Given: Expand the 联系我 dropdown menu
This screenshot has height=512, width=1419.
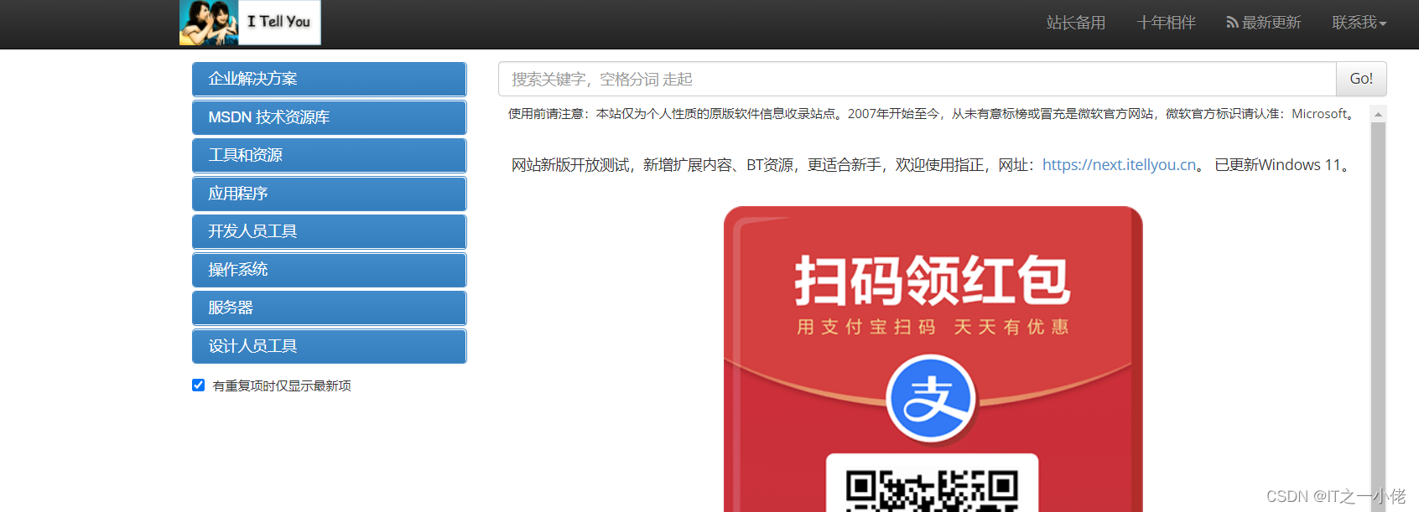Looking at the screenshot, I should pos(1359,23).
